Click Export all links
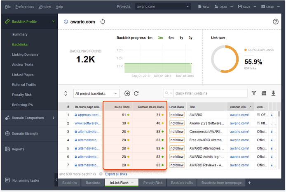The width and height of the screenshot is (286, 192). point(116,174)
